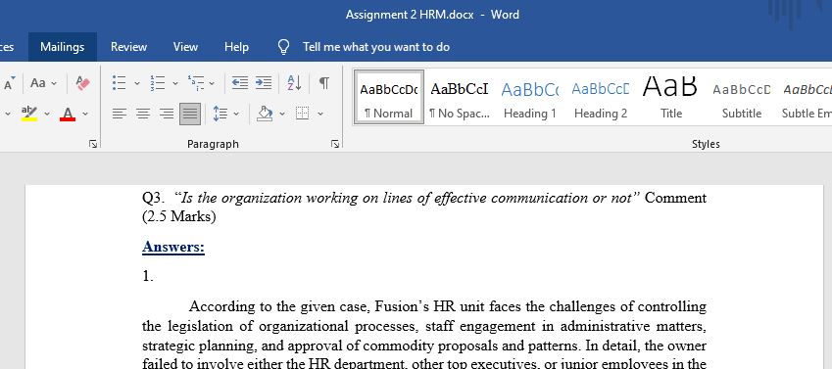Open the Mailings ribbon tab
The width and height of the screenshot is (832, 369).
click(62, 47)
